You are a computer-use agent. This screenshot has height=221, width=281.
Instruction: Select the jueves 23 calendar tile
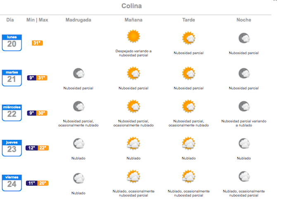click(12, 148)
